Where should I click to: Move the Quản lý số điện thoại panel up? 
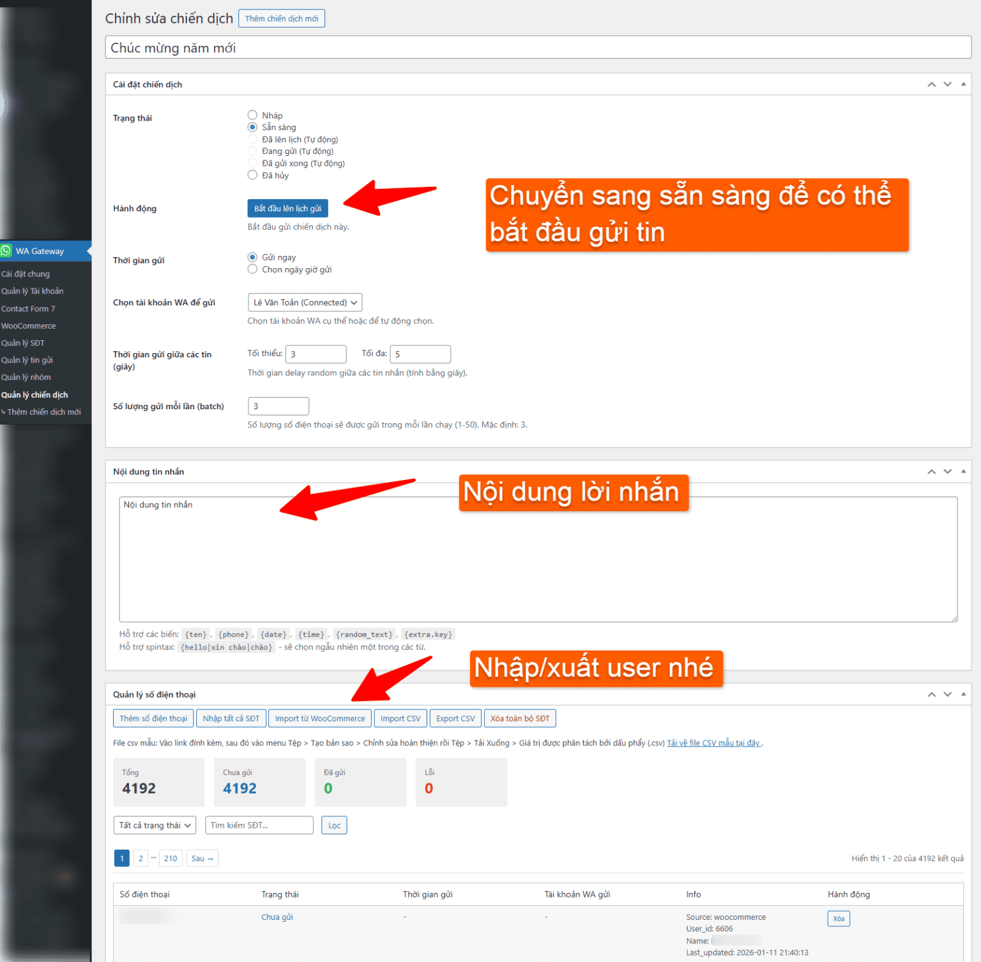coord(931,695)
